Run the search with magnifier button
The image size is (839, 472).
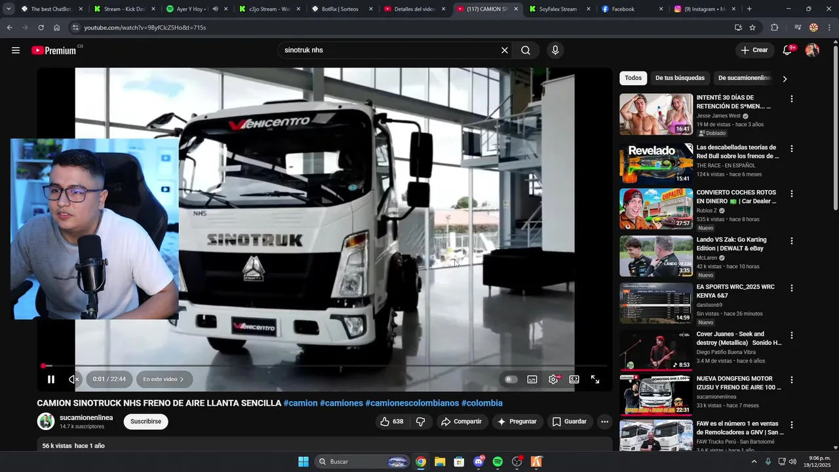(x=526, y=50)
